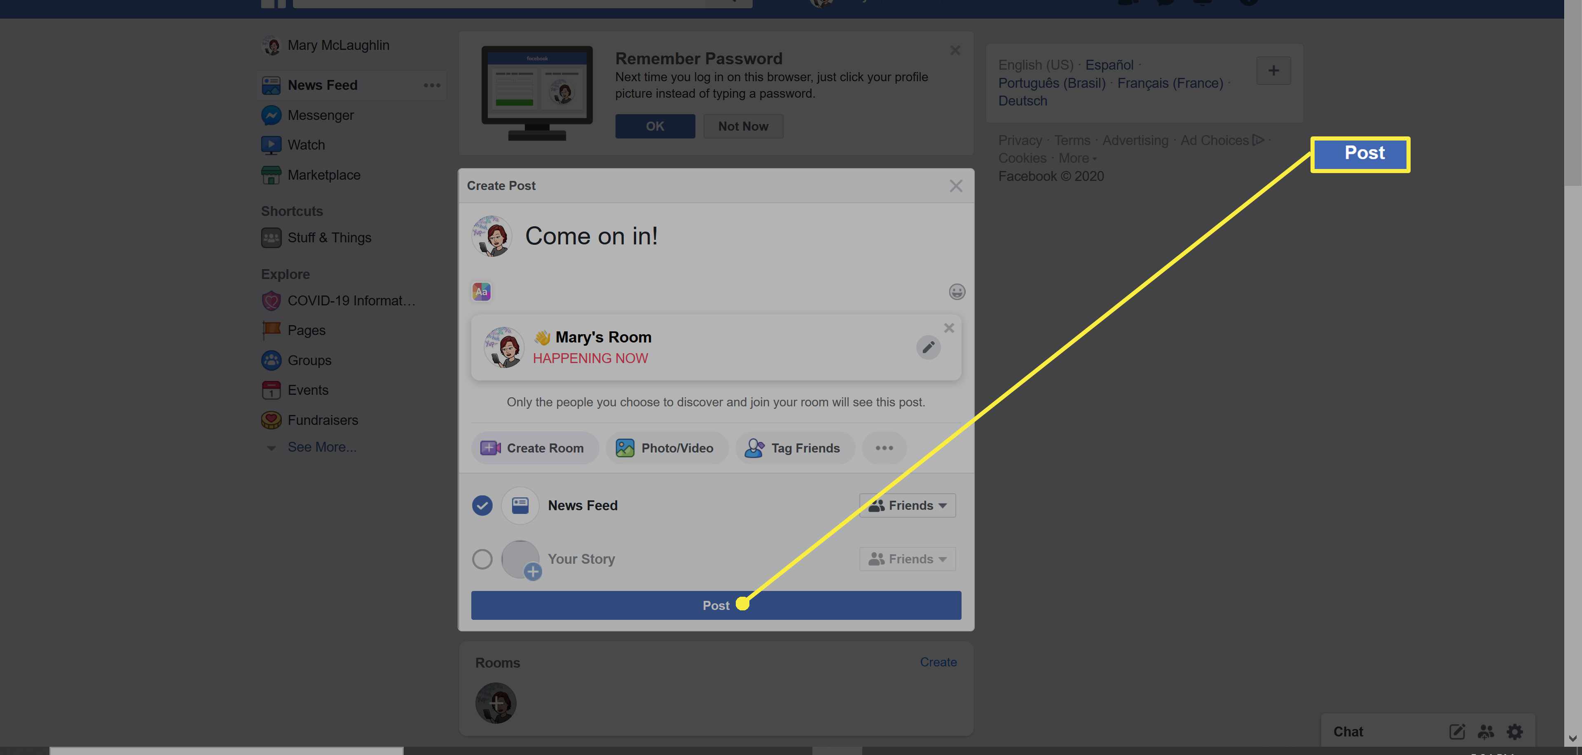Click Photo/Video button
Viewport: 1582px width, 755px height.
pos(667,448)
